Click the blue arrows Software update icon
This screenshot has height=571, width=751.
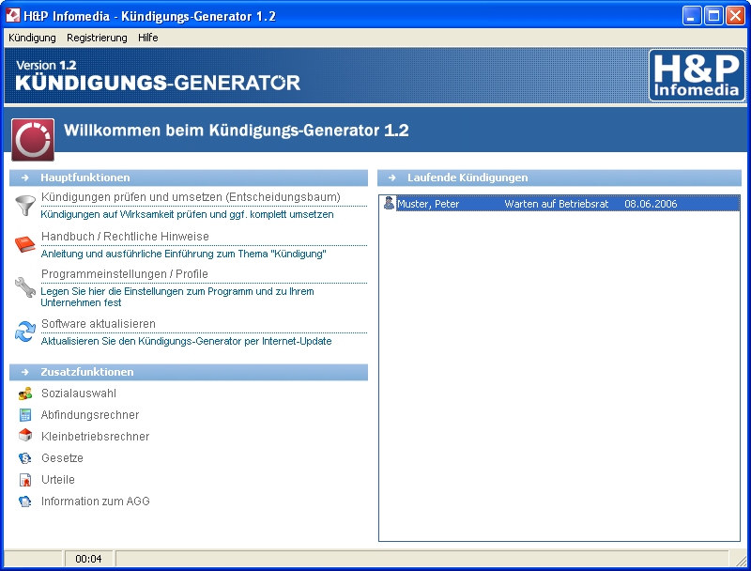[x=25, y=332]
